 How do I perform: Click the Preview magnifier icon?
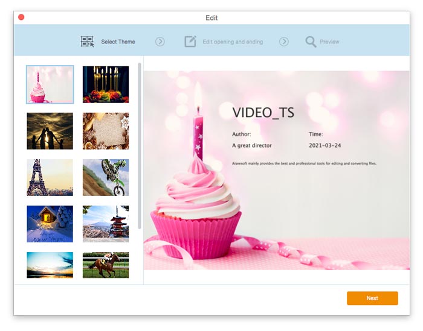tap(311, 42)
